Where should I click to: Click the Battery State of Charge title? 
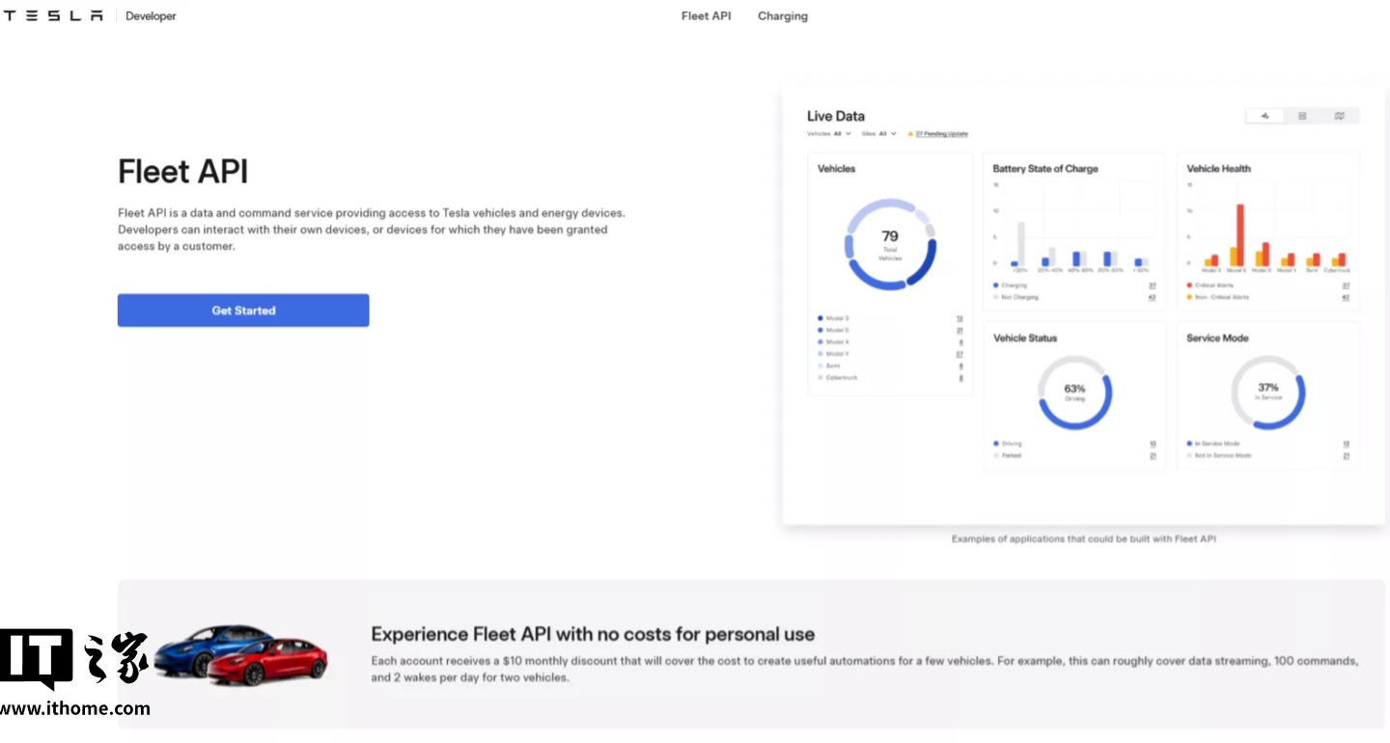point(1045,169)
